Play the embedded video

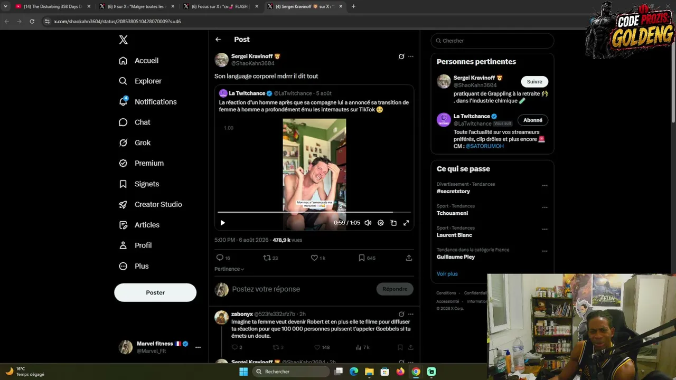[x=222, y=223]
